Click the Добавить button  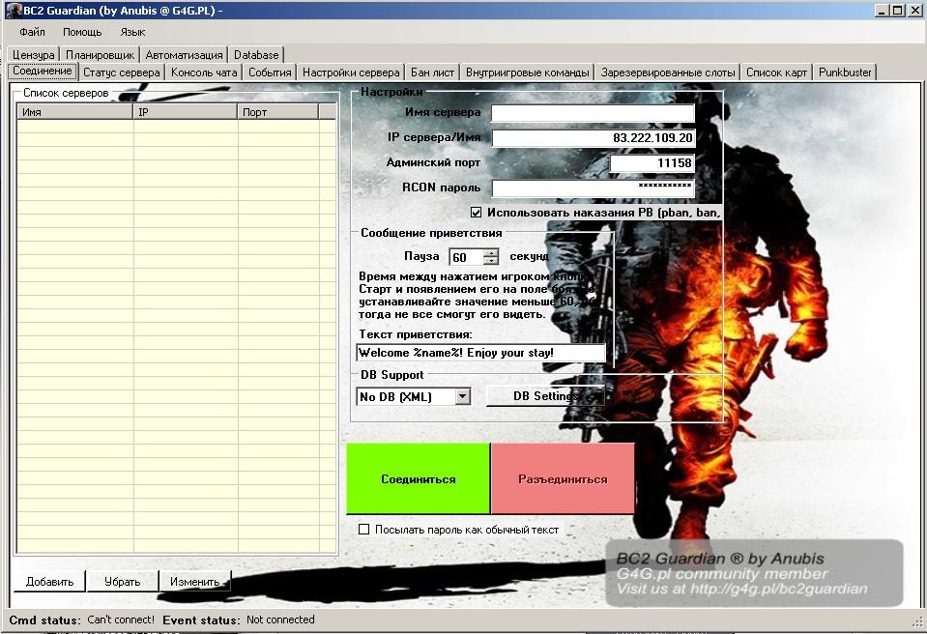49,582
